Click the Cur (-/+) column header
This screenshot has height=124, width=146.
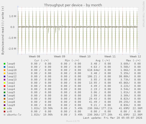pos(41,61)
